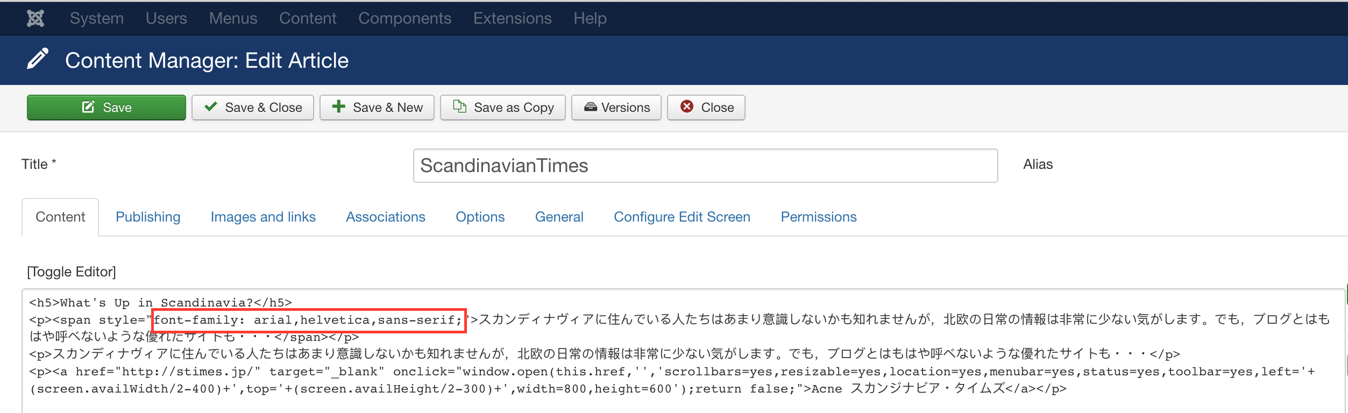The image size is (1348, 413).
Task: Open the Images and links tab
Action: (263, 217)
